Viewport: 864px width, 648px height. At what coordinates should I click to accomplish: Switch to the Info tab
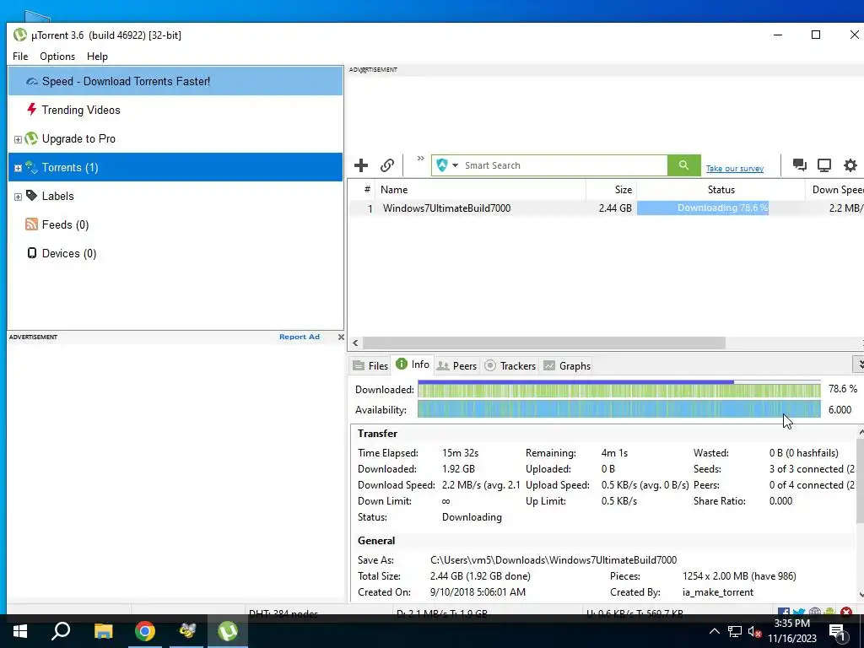coord(413,364)
